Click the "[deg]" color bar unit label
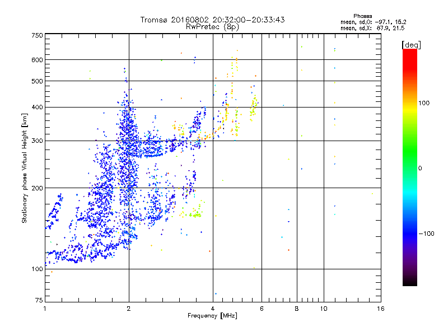448x336 pixels. [411, 45]
